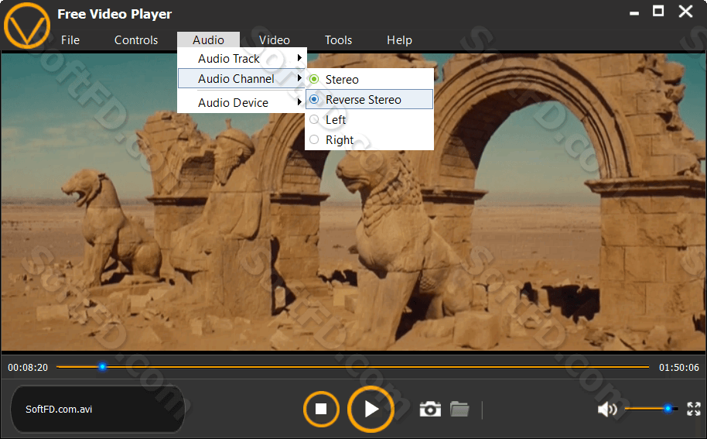707x439 pixels.
Task: Minimize the Free Video Player window
Action: coord(634,13)
